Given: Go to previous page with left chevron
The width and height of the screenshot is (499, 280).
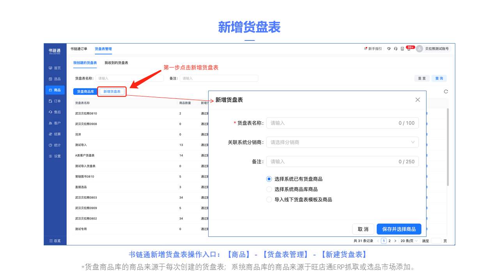Looking at the screenshot, I should click(378, 241).
